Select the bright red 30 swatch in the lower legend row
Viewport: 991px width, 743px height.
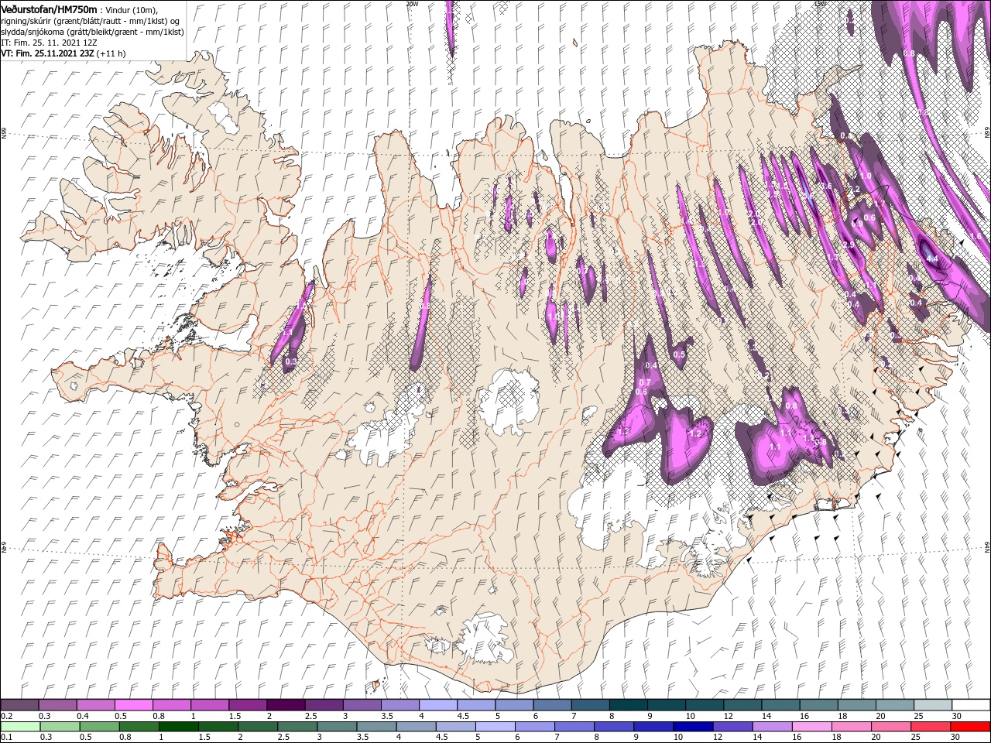pyautogui.click(x=970, y=727)
